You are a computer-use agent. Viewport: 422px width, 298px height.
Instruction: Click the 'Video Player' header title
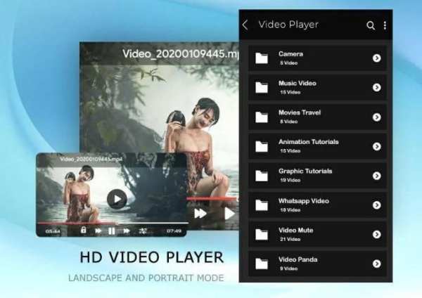tap(288, 25)
